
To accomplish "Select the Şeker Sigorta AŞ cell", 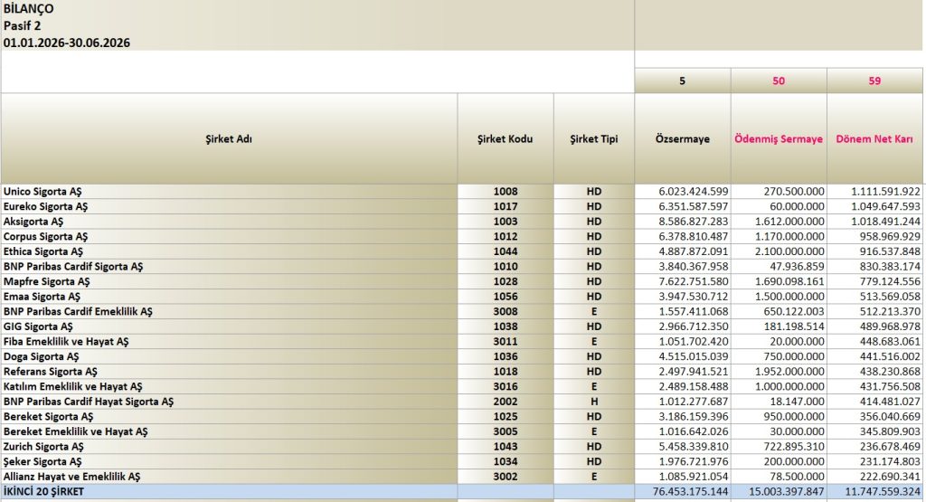I will pos(229,461).
